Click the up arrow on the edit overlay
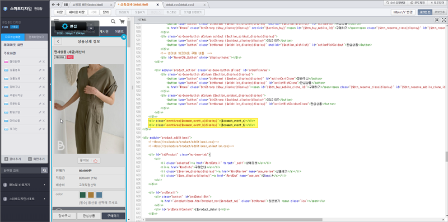The image size is (448, 222). click(x=91, y=25)
